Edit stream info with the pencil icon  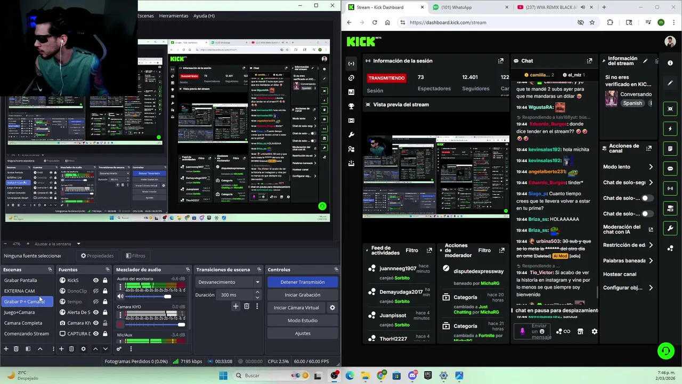click(x=645, y=61)
